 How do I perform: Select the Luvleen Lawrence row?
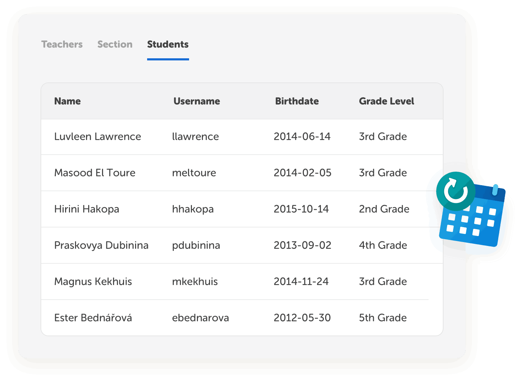[x=98, y=137]
